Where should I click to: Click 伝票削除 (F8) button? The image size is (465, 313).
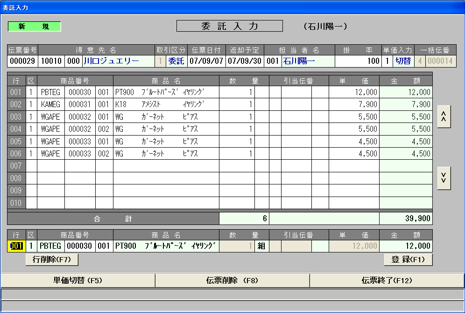click(232, 280)
